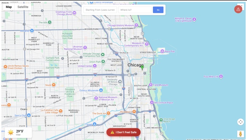Click the Humboldt (Alexander Von) Park label
Screen dimensions: 247x140
(x=67, y=36)
